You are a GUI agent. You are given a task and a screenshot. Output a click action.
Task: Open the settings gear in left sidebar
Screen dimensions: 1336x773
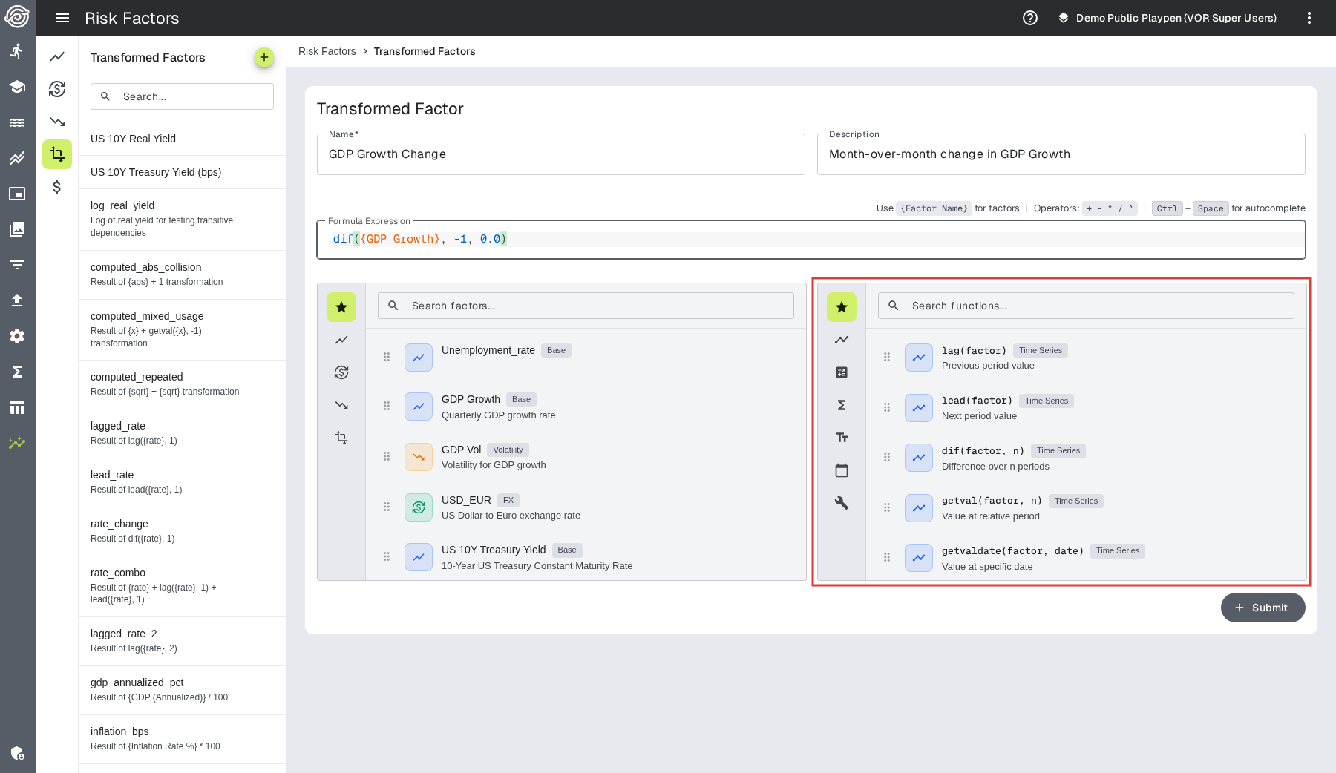point(17,336)
